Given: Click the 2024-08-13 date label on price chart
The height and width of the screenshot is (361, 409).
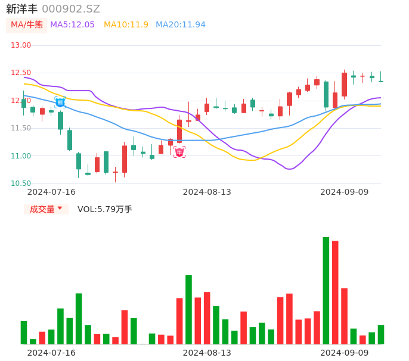Looking at the screenshot, I should click(207, 192).
